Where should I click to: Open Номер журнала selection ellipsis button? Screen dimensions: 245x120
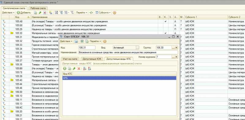click(173, 57)
